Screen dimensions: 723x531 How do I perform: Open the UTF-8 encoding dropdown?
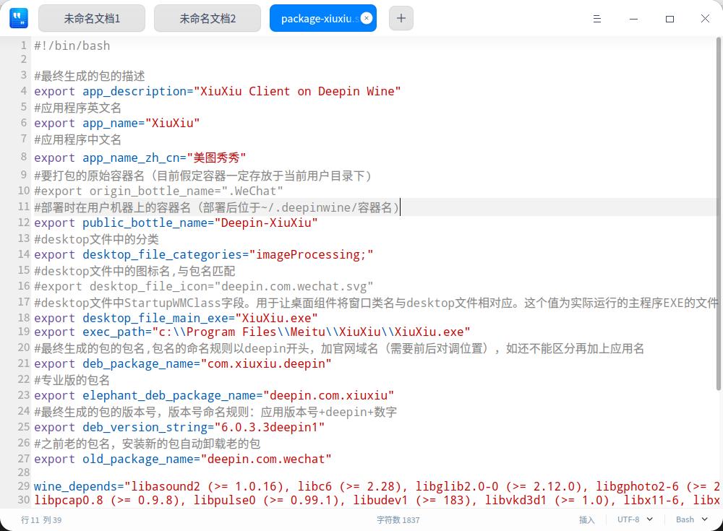point(635,519)
